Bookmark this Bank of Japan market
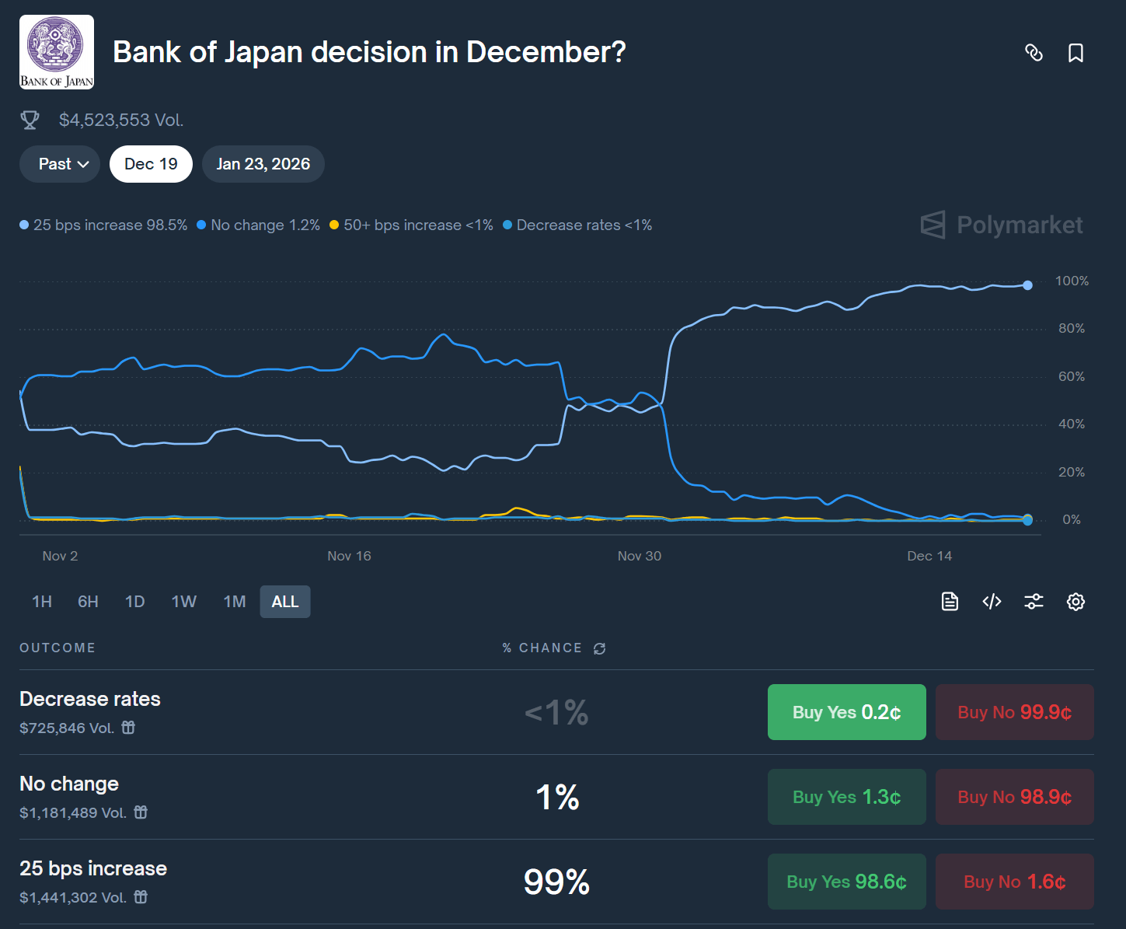1126x929 pixels. 1075,53
